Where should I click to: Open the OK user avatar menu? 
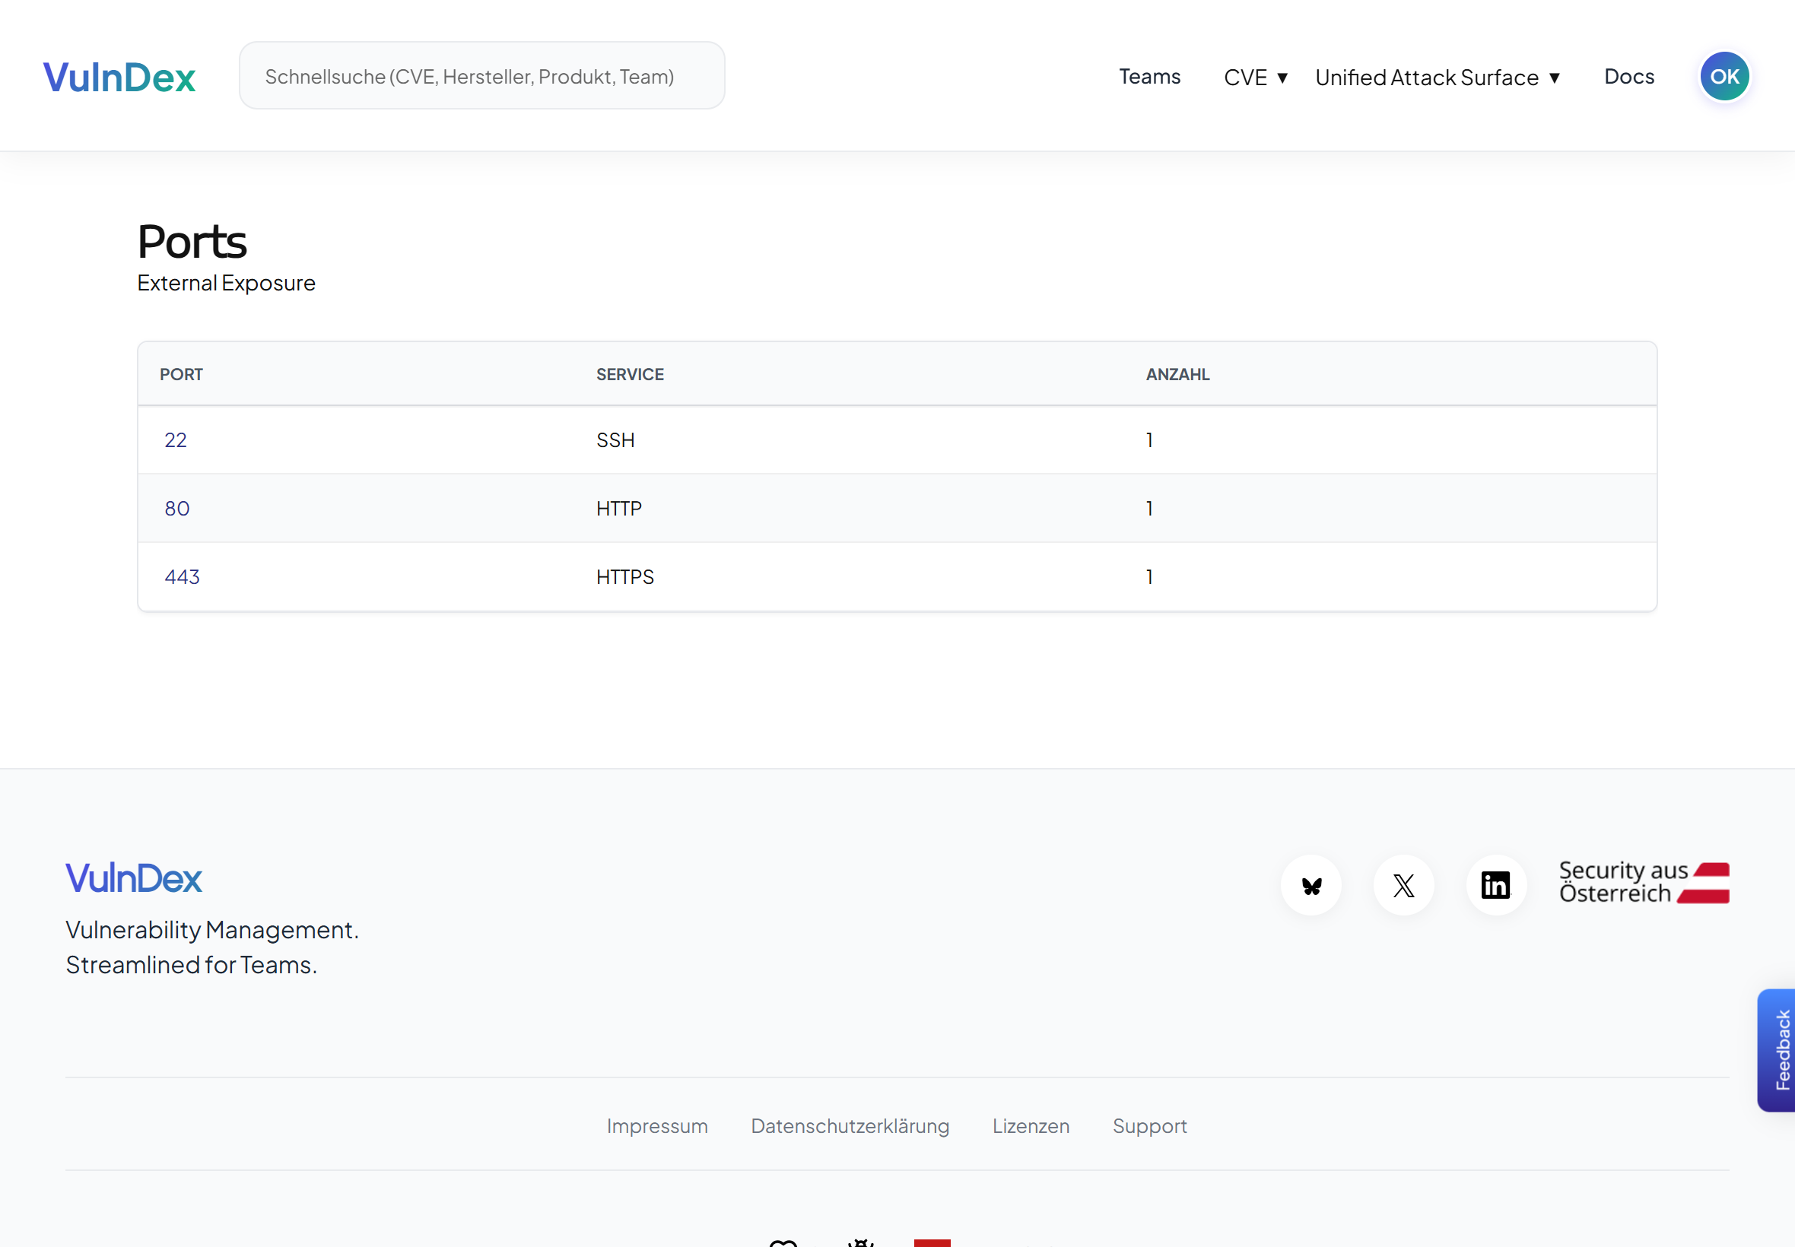click(1723, 75)
